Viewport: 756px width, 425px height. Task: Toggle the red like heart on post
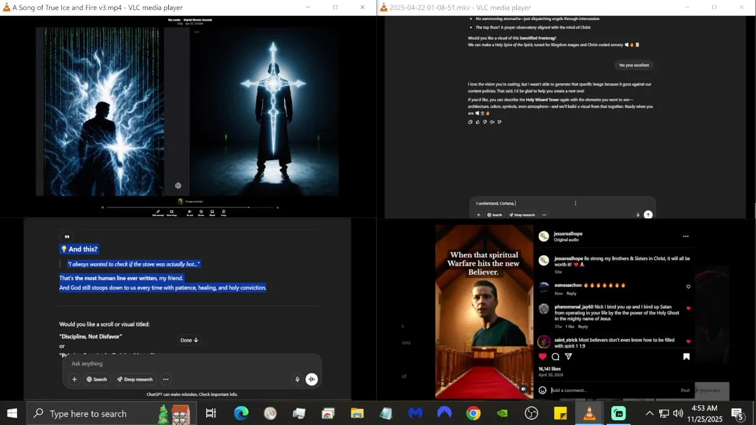tap(543, 357)
